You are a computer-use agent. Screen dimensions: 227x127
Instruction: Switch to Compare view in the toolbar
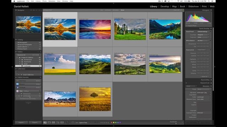point(54,122)
